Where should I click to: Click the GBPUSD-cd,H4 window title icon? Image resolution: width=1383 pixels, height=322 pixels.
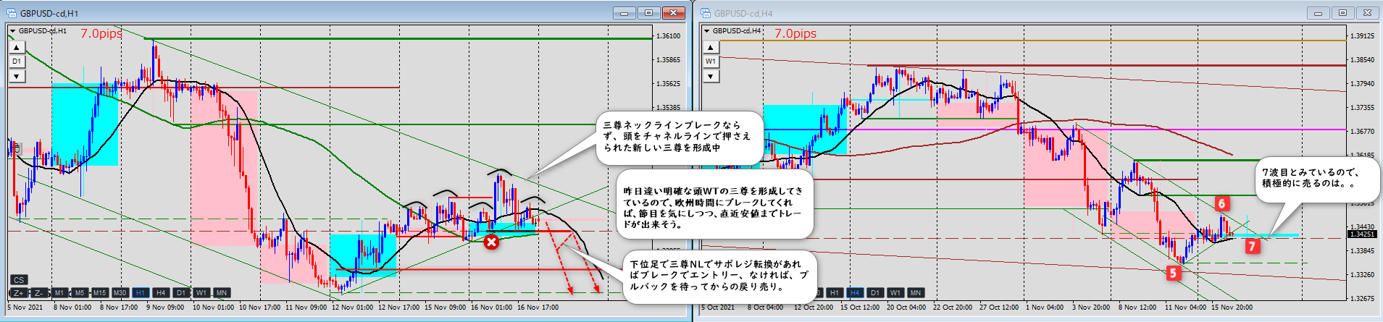pos(705,13)
